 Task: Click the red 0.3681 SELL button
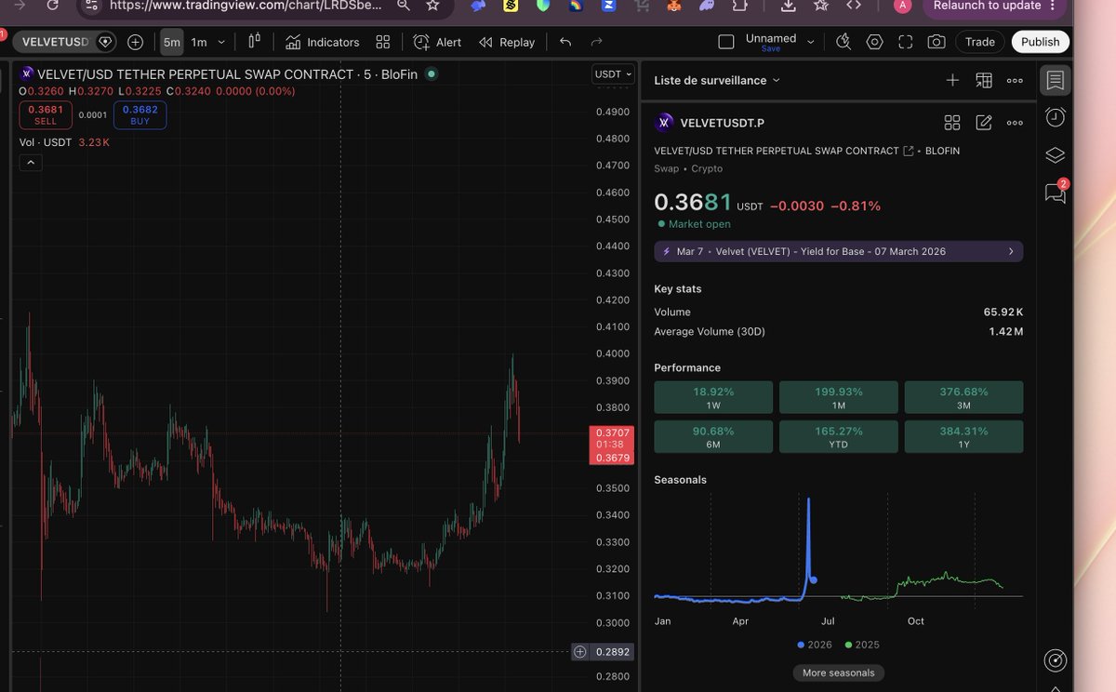[46, 115]
